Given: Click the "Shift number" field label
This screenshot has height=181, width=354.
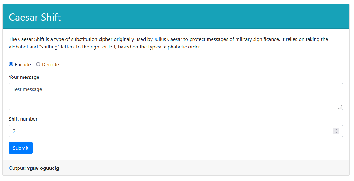Looking at the screenshot, I should point(23,119).
